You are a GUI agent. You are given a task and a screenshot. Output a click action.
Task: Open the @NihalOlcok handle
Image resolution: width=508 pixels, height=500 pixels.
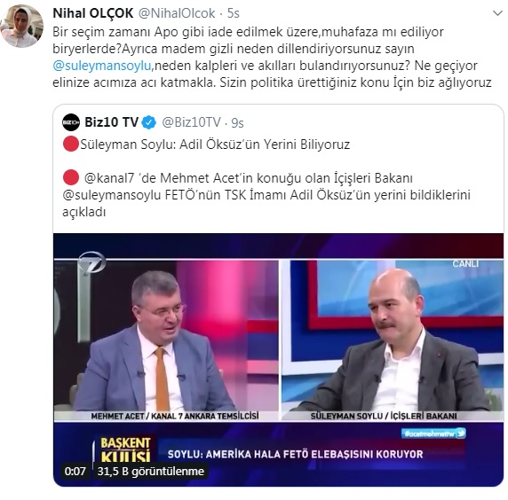coord(177,13)
